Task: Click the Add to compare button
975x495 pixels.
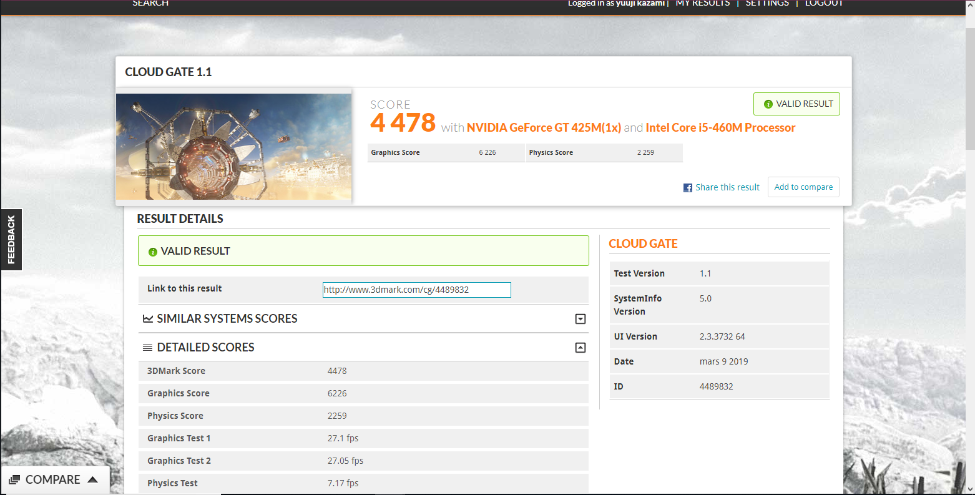Action: 803,187
